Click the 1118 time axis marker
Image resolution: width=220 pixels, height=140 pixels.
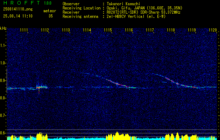[171, 30]
